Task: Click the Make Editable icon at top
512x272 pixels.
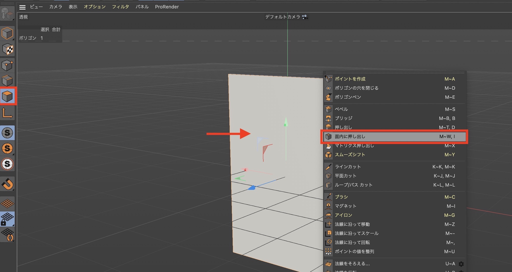Action: point(7,14)
